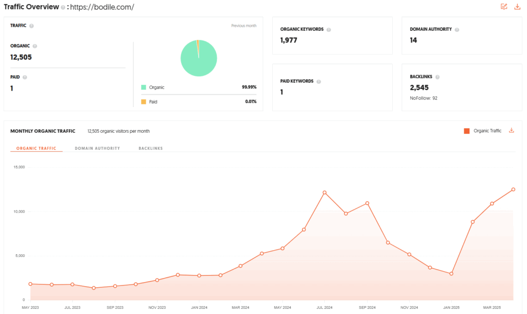Image resolution: width=527 pixels, height=314 pixels.
Task: Switch to the DOMAIN AUTHORITY tab
Action: (97, 148)
